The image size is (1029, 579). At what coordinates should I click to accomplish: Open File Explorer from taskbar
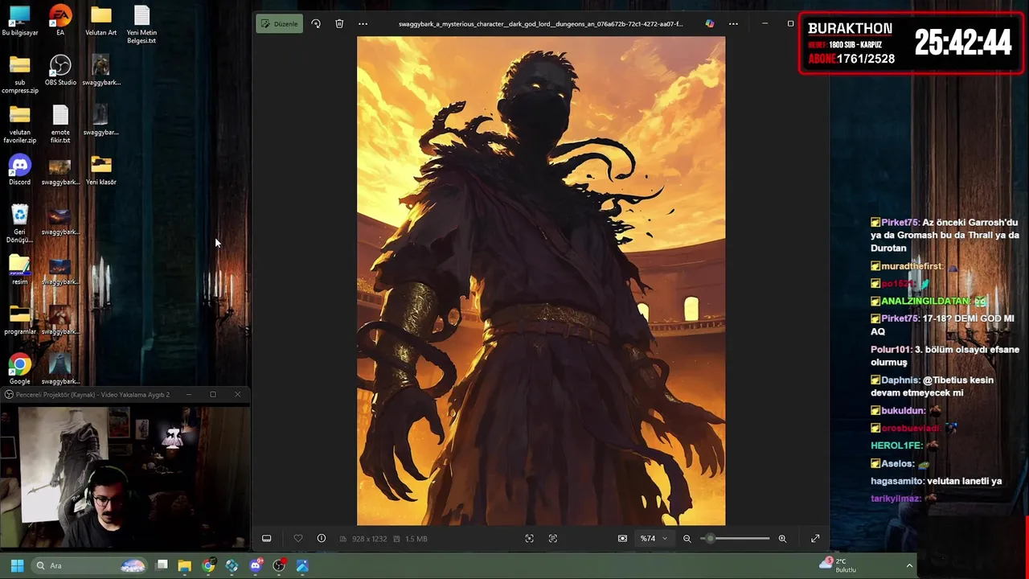pos(185,566)
